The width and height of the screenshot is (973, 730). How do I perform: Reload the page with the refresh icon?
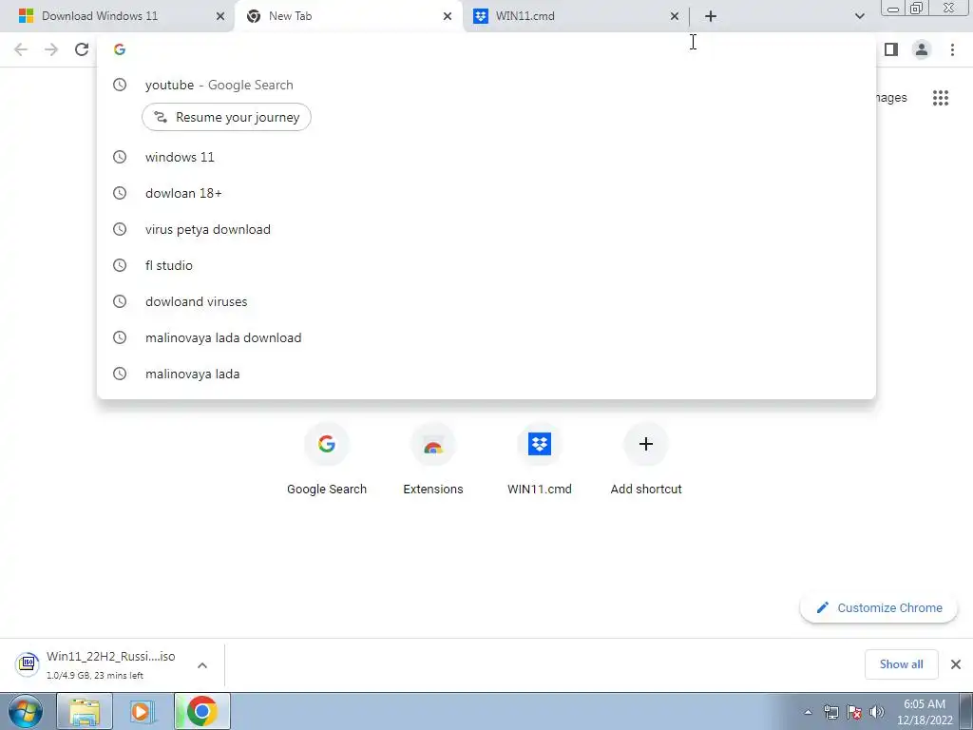[x=82, y=49]
